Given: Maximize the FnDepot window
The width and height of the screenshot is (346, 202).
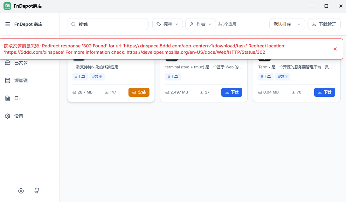Looking at the screenshot, I should click(326, 6).
